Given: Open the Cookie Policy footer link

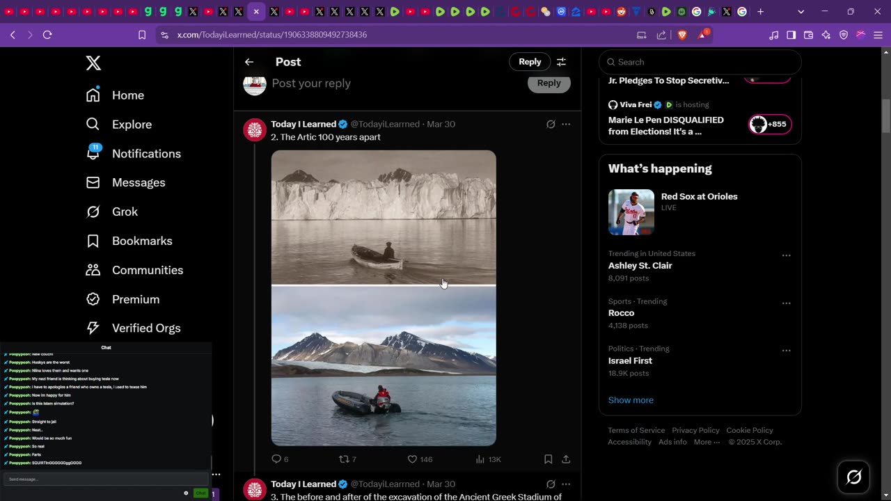Looking at the screenshot, I should 750,430.
